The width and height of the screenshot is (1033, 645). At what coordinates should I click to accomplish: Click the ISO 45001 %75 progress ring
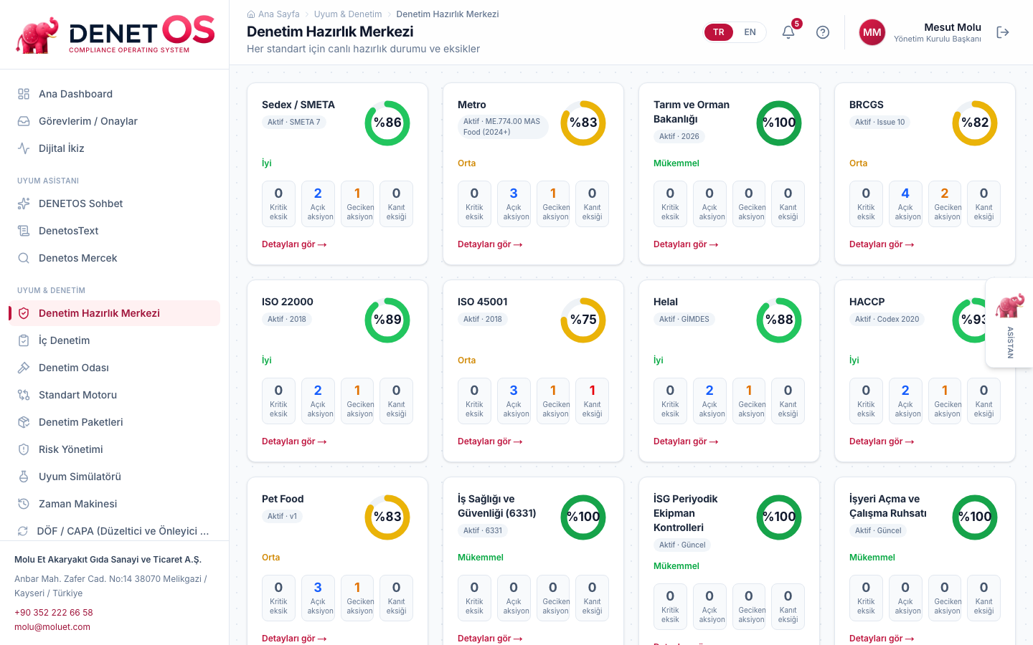pos(583,320)
